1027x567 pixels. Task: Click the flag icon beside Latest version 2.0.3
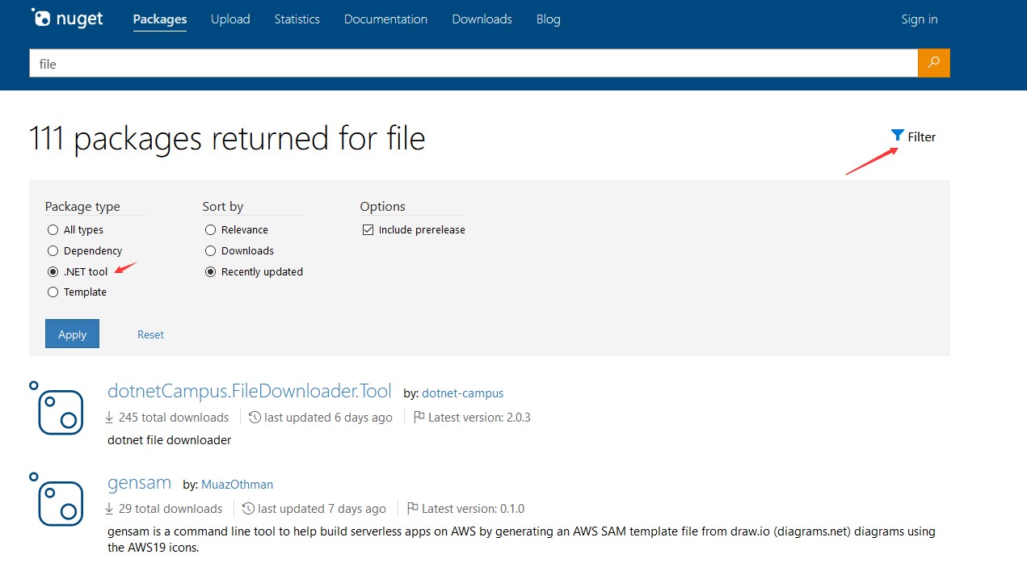click(419, 417)
